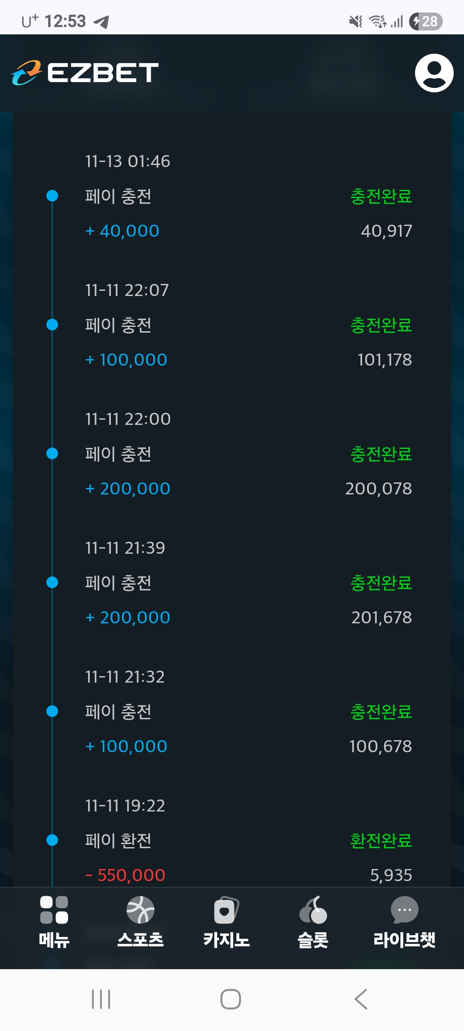The image size is (464, 1031).
Task: Tap the 환전완료 withdrawal status label
Action: [381, 841]
